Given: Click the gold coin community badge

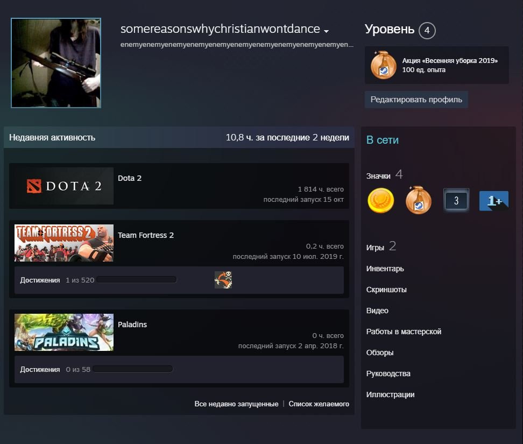Looking at the screenshot, I should [x=381, y=200].
